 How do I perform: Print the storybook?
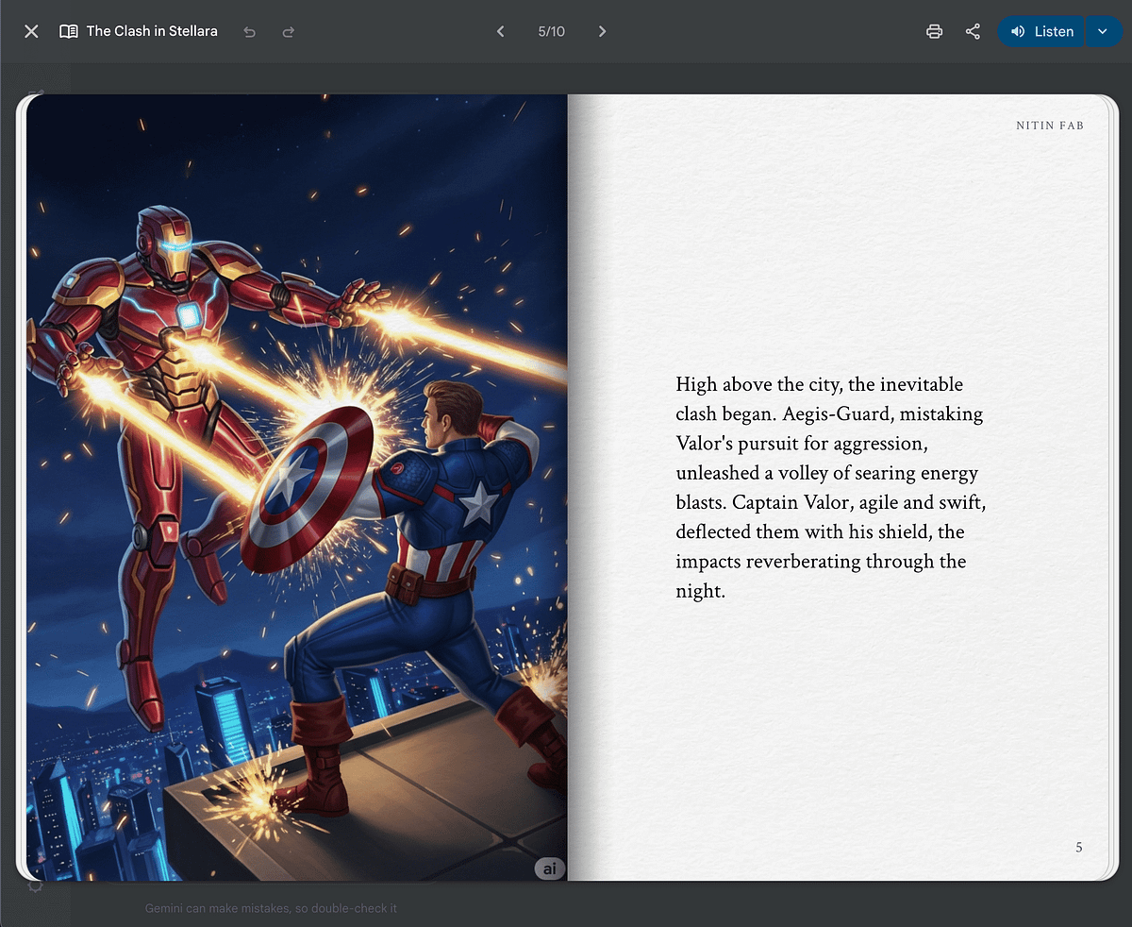coord(934,31)
